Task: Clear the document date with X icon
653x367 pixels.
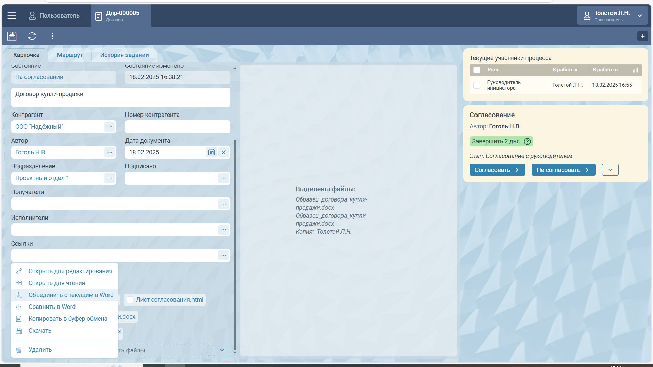Action: point(223,152)
